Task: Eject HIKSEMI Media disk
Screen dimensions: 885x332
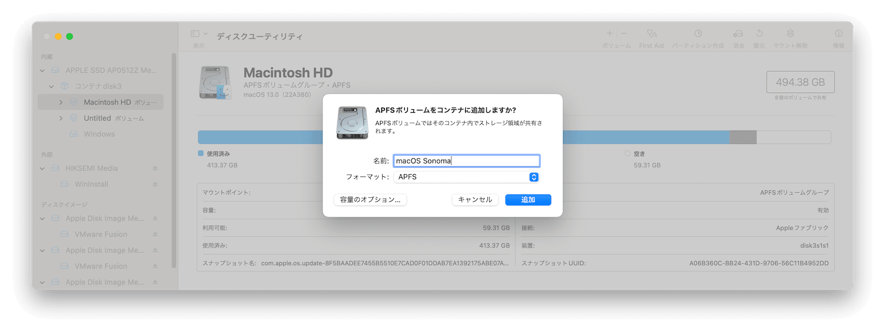Action: click(155, 168)
